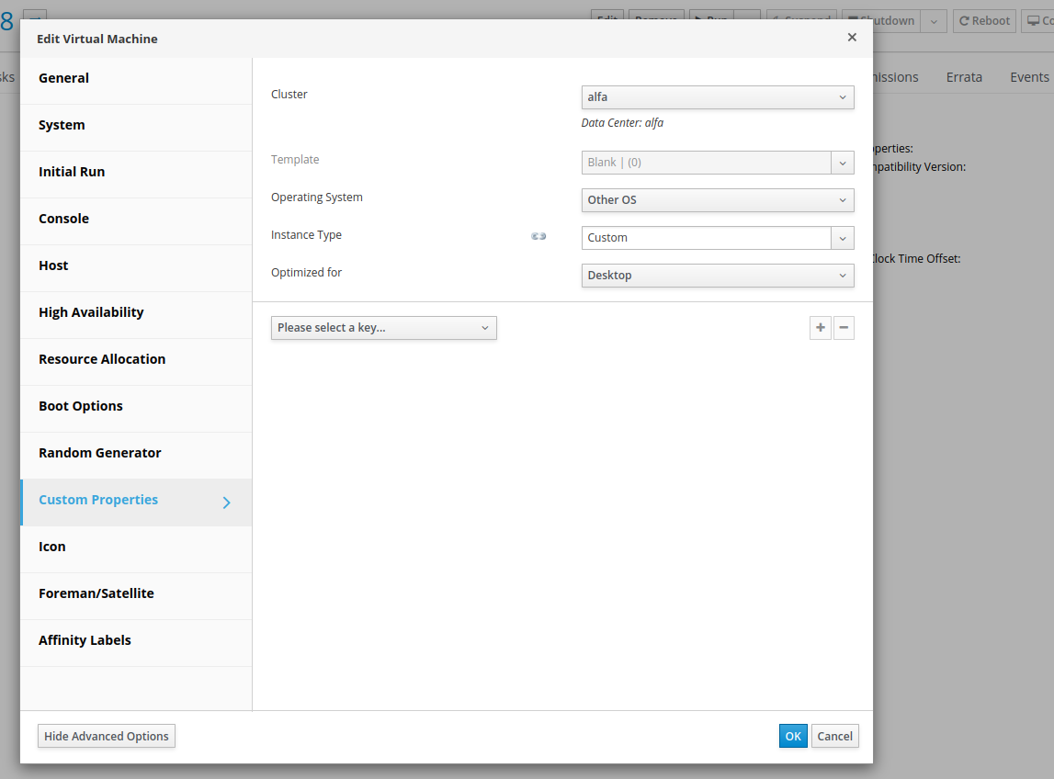1054x779 pixels.
Task: Click the minus icon to remove property
Action: tap(844, 328)
